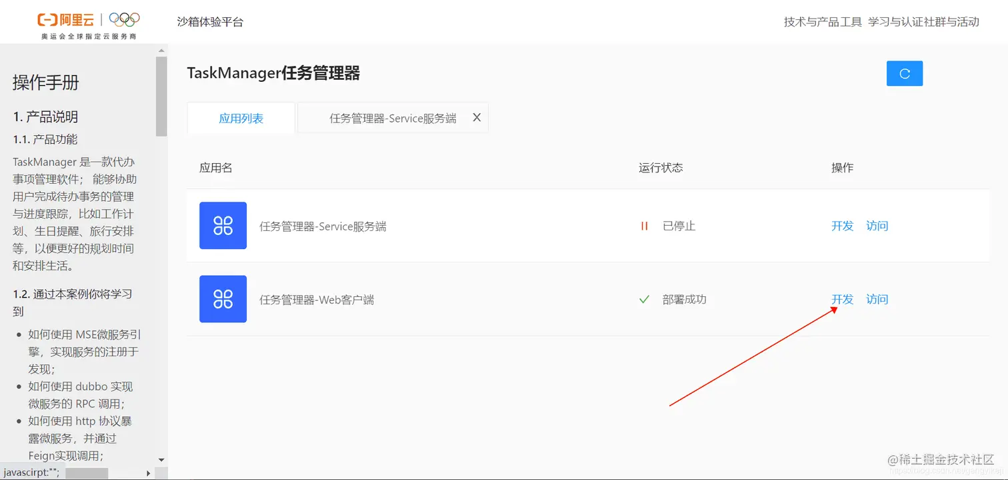Open the 任务管理器-Service服务端 tab
Viewport: 1008px width, 480px height.
tap(393, 119)
